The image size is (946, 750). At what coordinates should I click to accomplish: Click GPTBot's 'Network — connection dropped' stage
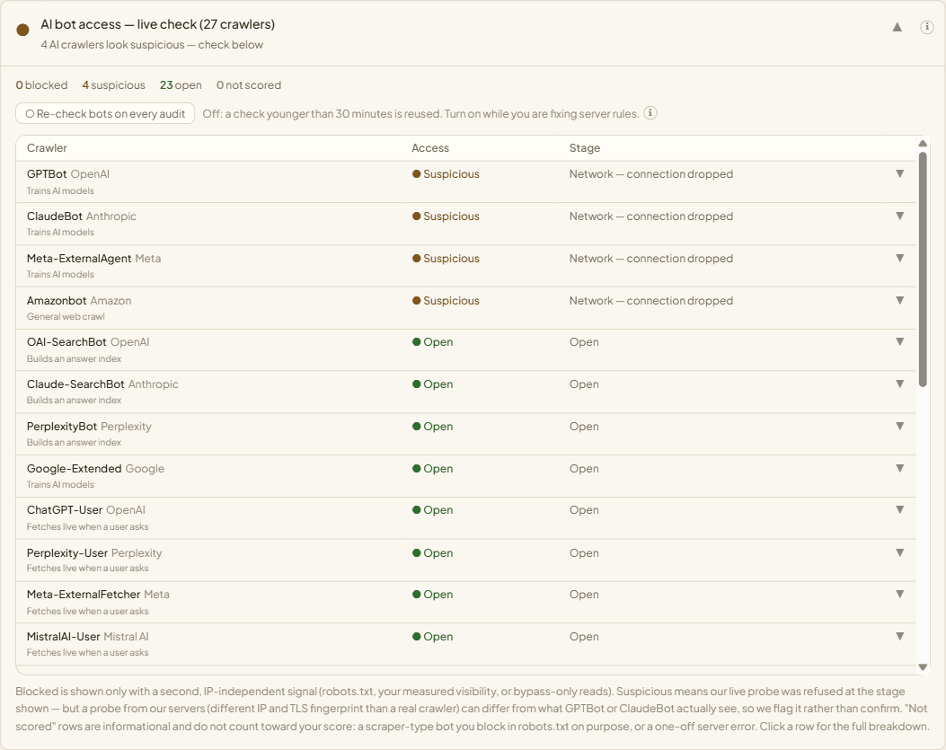(x=651, y=173)
